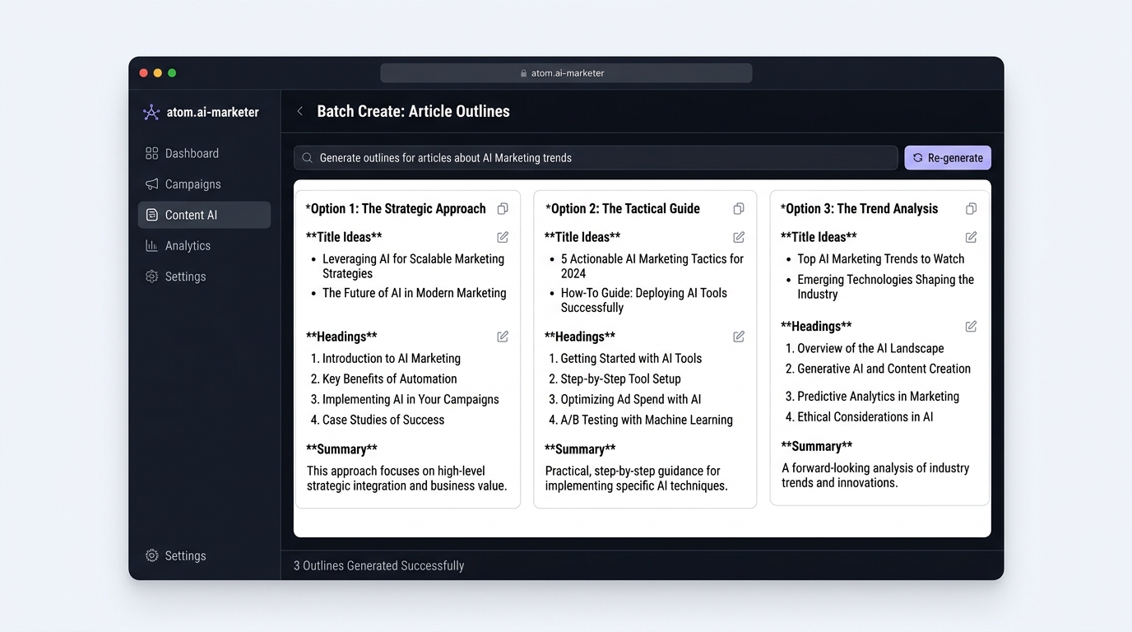Open Settings below Analytics in sidebar

(185, 276)
